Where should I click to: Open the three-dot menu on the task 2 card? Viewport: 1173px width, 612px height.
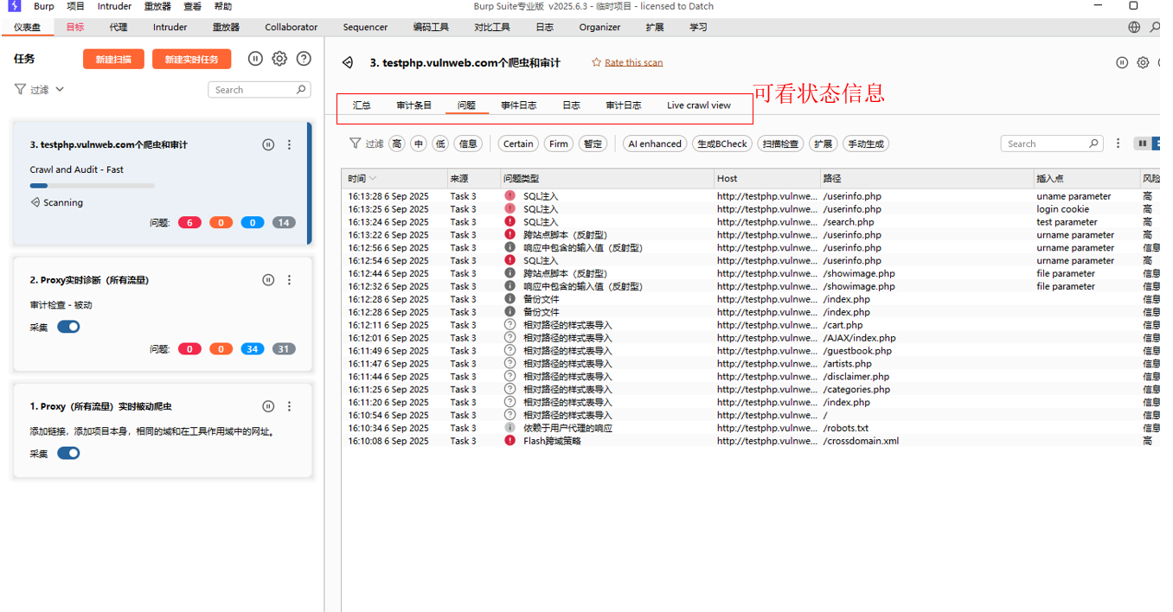(289, 280)
